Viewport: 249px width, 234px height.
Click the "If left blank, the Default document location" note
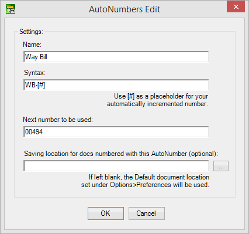pyautogui.click(x=149, y=177)
